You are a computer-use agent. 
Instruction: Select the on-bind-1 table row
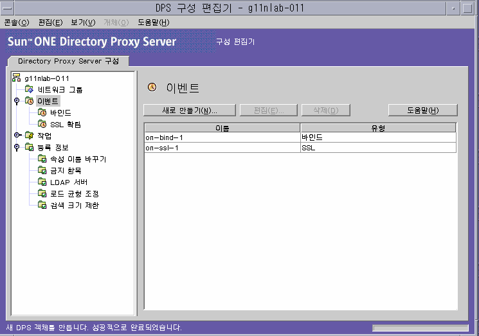point(300,137)
